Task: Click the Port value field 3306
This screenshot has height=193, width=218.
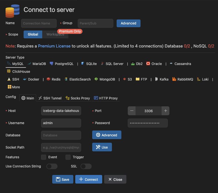Action: tap(149, 111)
